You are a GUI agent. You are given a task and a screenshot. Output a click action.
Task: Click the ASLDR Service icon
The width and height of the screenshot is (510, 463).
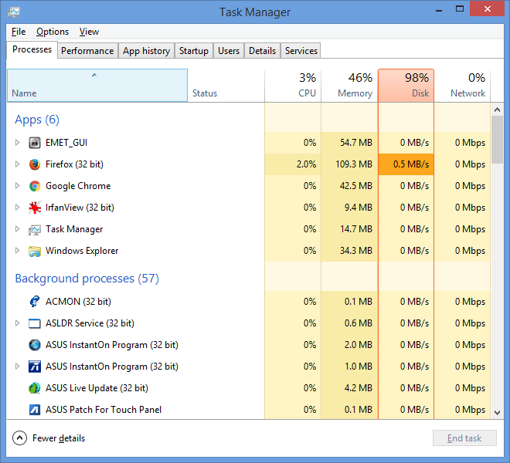coord(35,323)
